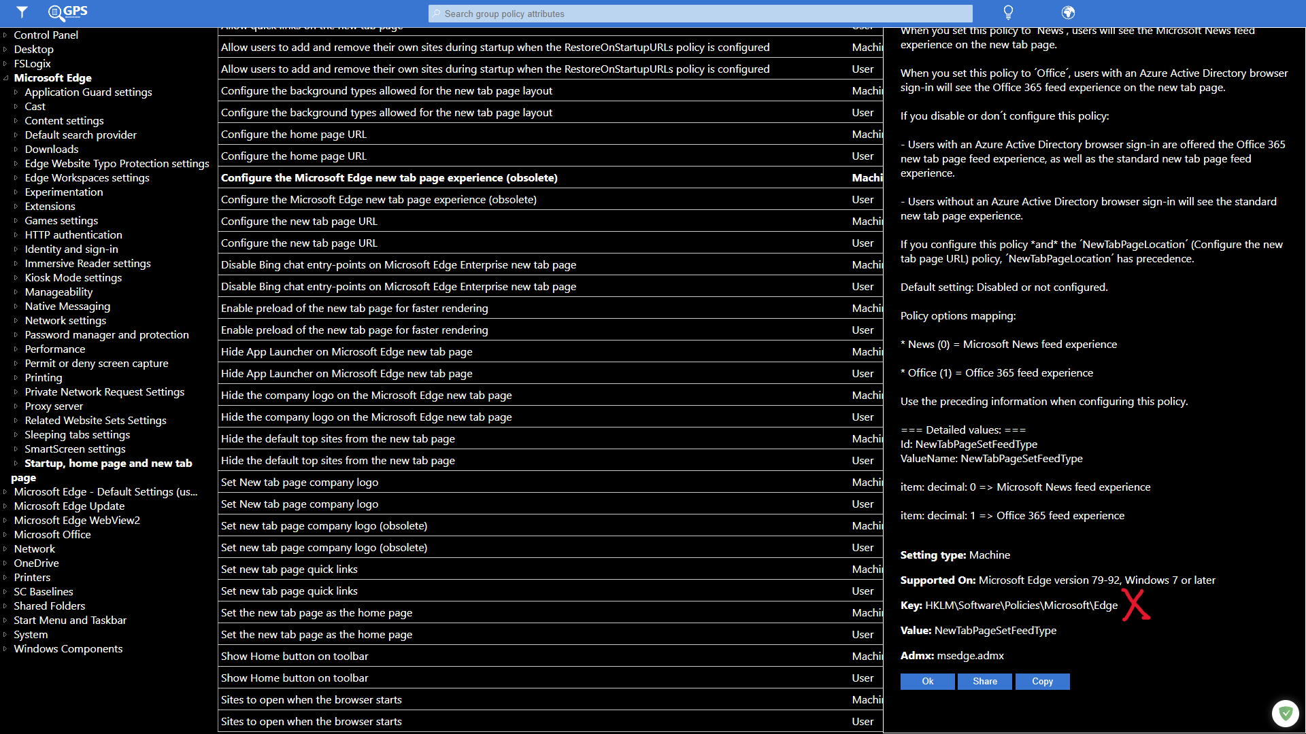The width and height of the screenshot is (1306, 734).
Task: Collapse the Microsoft Edge tree node
Action: (x=5, y=78)
